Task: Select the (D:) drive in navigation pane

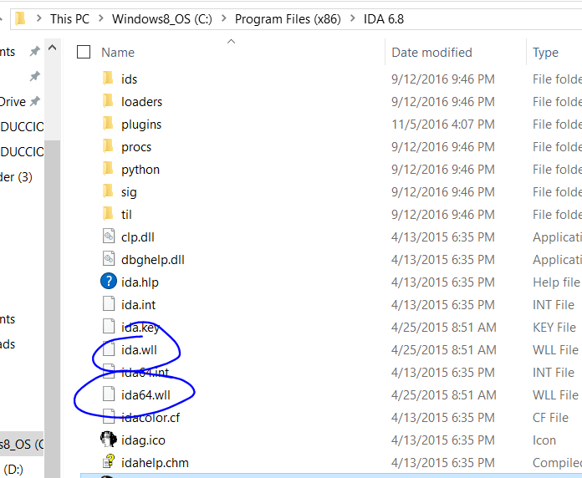Action: [x=13, y=470]
